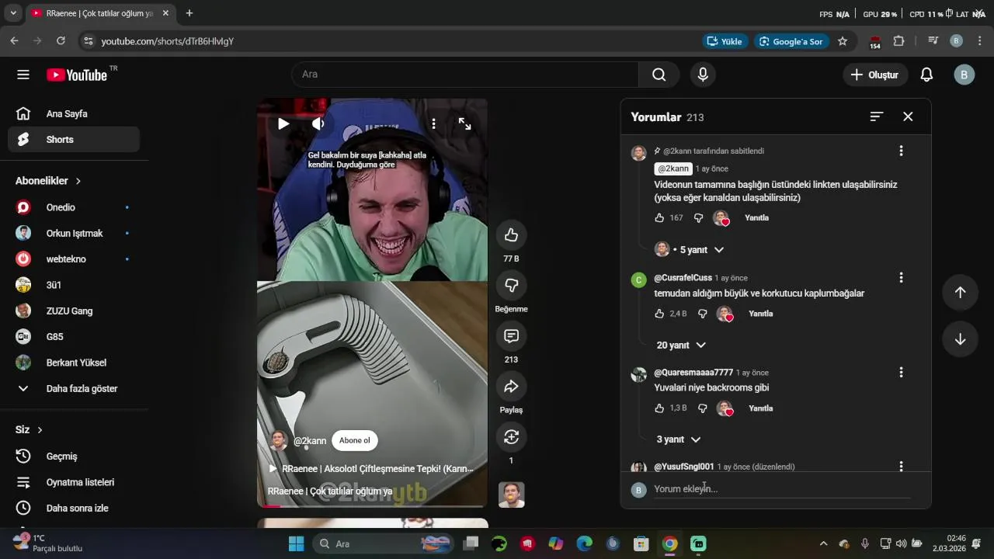Like the pinned comment with 167 likes
This screenshot has width=994, height=559.
(x=659, y=218)
